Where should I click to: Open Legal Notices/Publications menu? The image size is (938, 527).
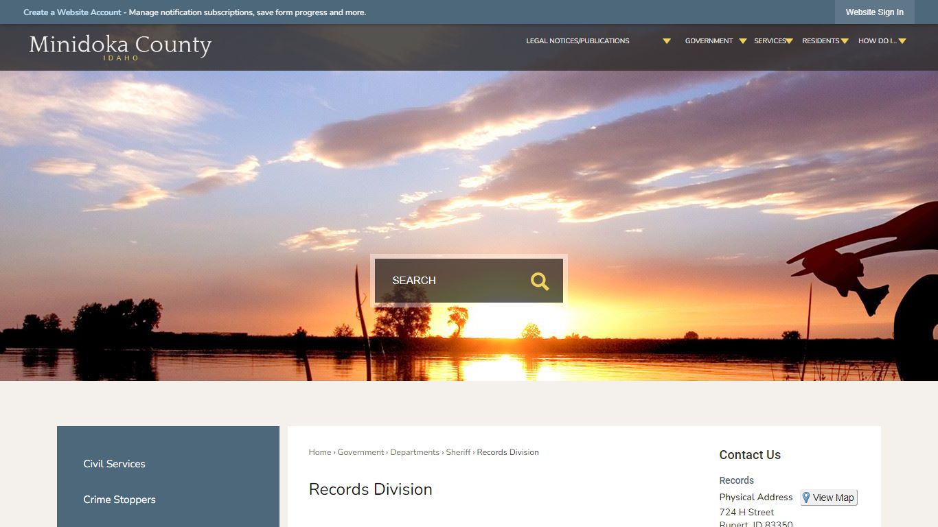577,41
